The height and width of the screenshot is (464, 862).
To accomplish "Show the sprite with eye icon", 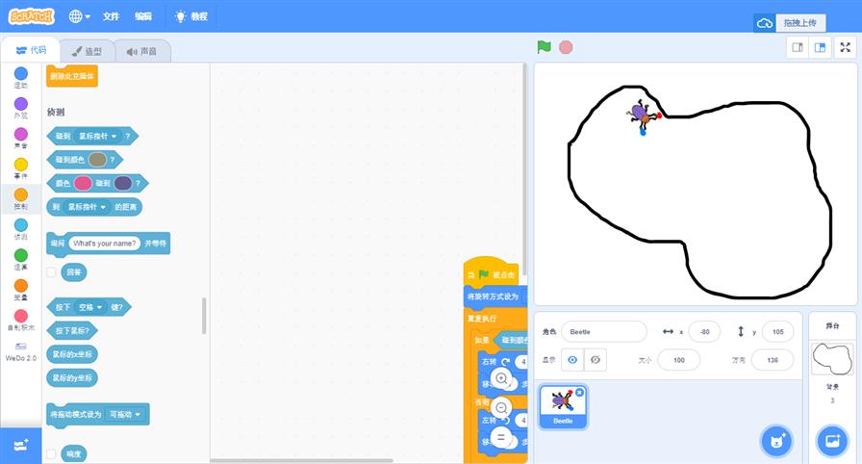I will coord(572,359).
